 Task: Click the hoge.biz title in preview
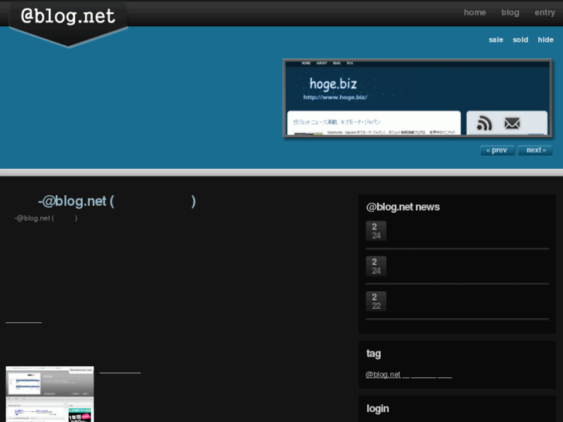[333, 84]
